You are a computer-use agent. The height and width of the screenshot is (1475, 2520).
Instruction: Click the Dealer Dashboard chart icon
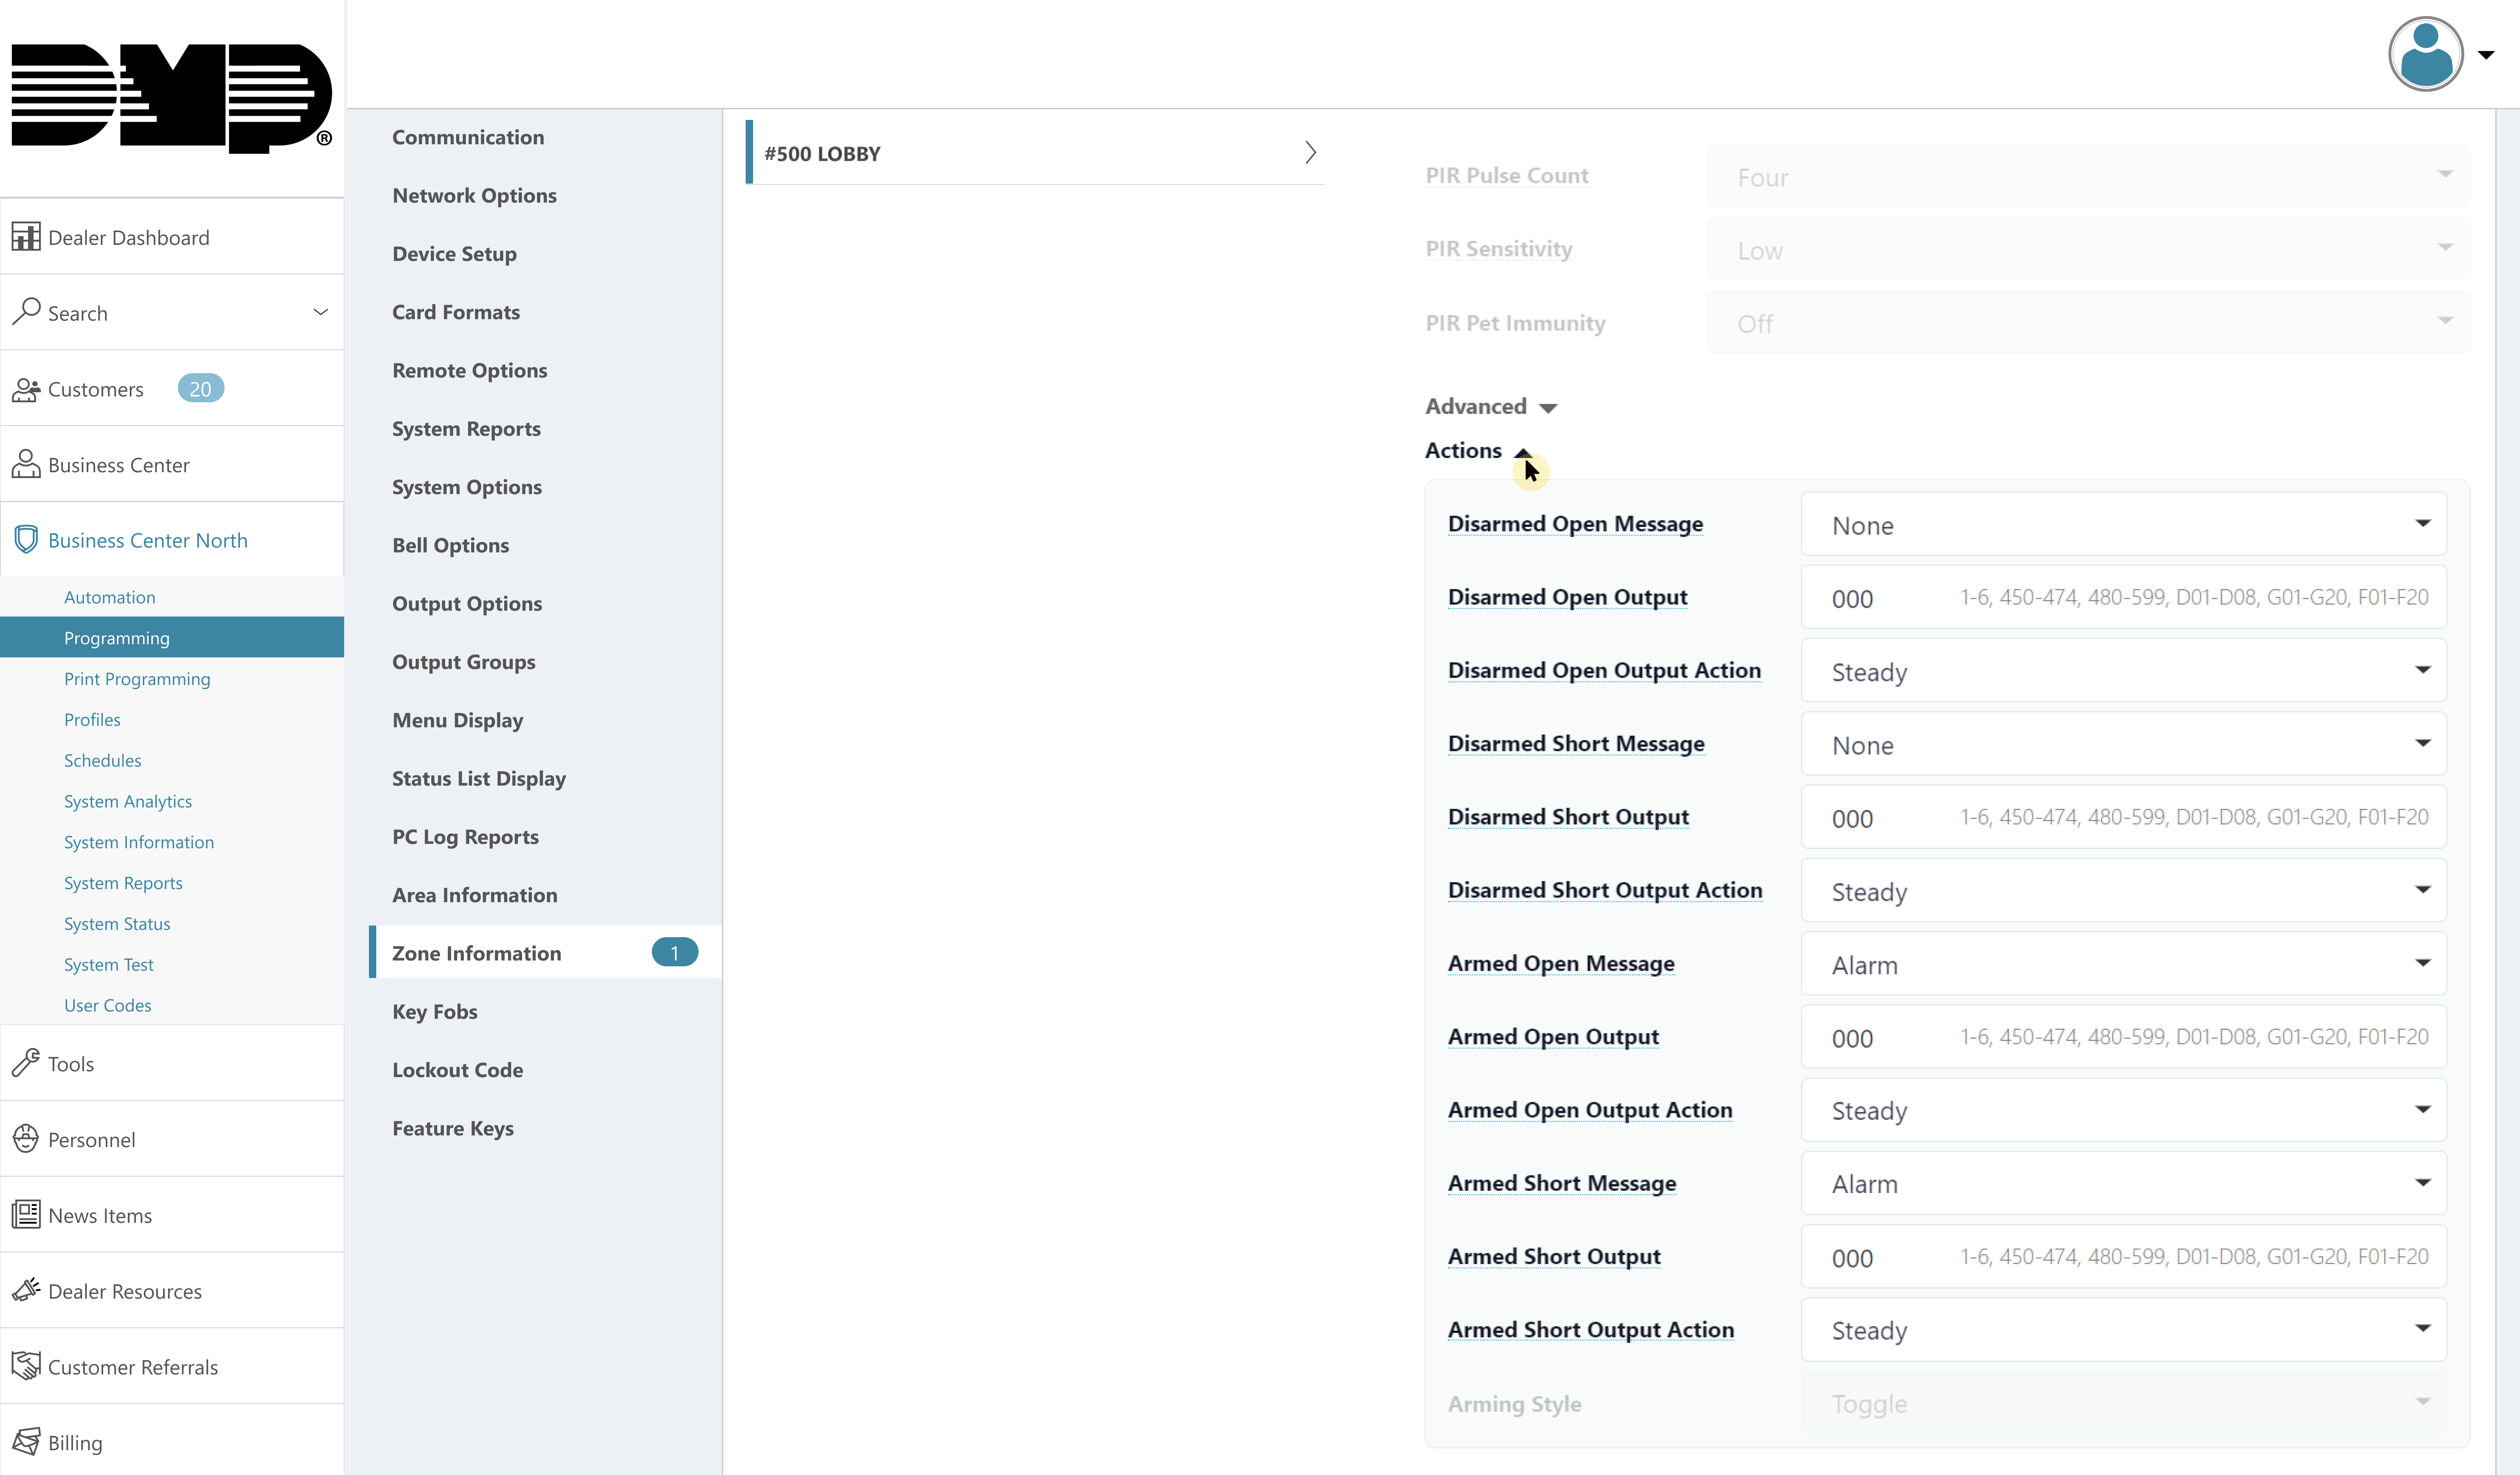click(26, 237)
